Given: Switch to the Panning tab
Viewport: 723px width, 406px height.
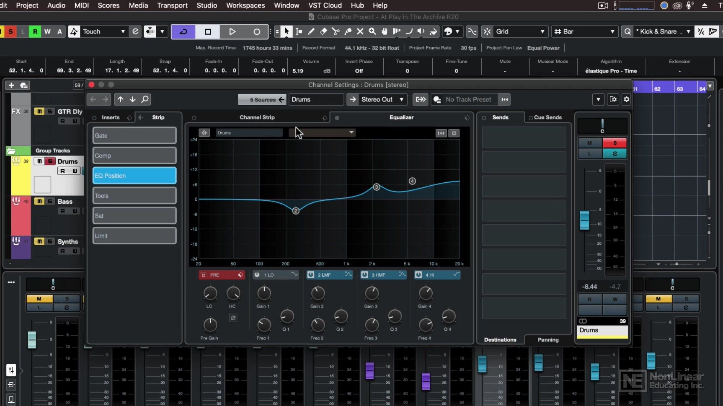Looking at the screenshot, I should (548, 339).
